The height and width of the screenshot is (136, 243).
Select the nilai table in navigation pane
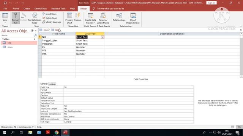[x=19, y=43]
